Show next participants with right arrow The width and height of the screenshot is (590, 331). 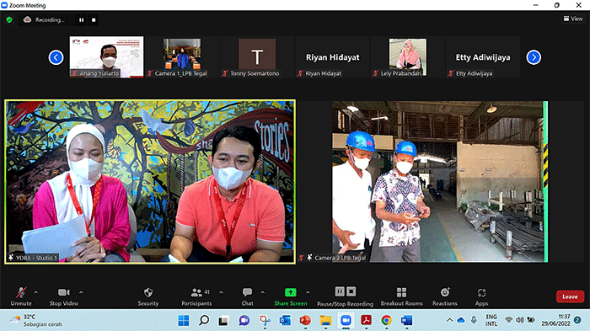[x=534, y=57]
